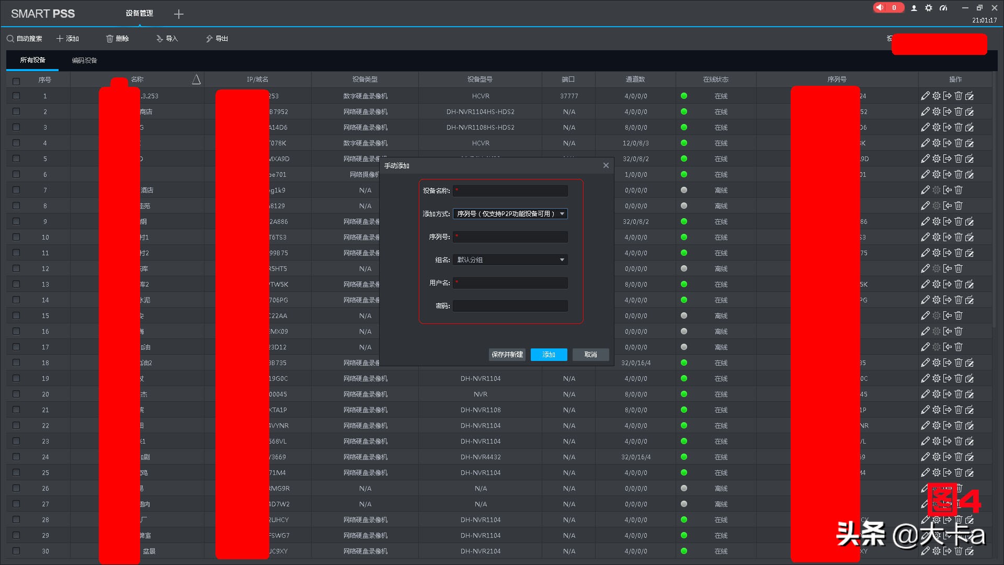Click the 取消 cancel button
The image size is (1004, 565).
pyautogui.click(x=591, y=355)
